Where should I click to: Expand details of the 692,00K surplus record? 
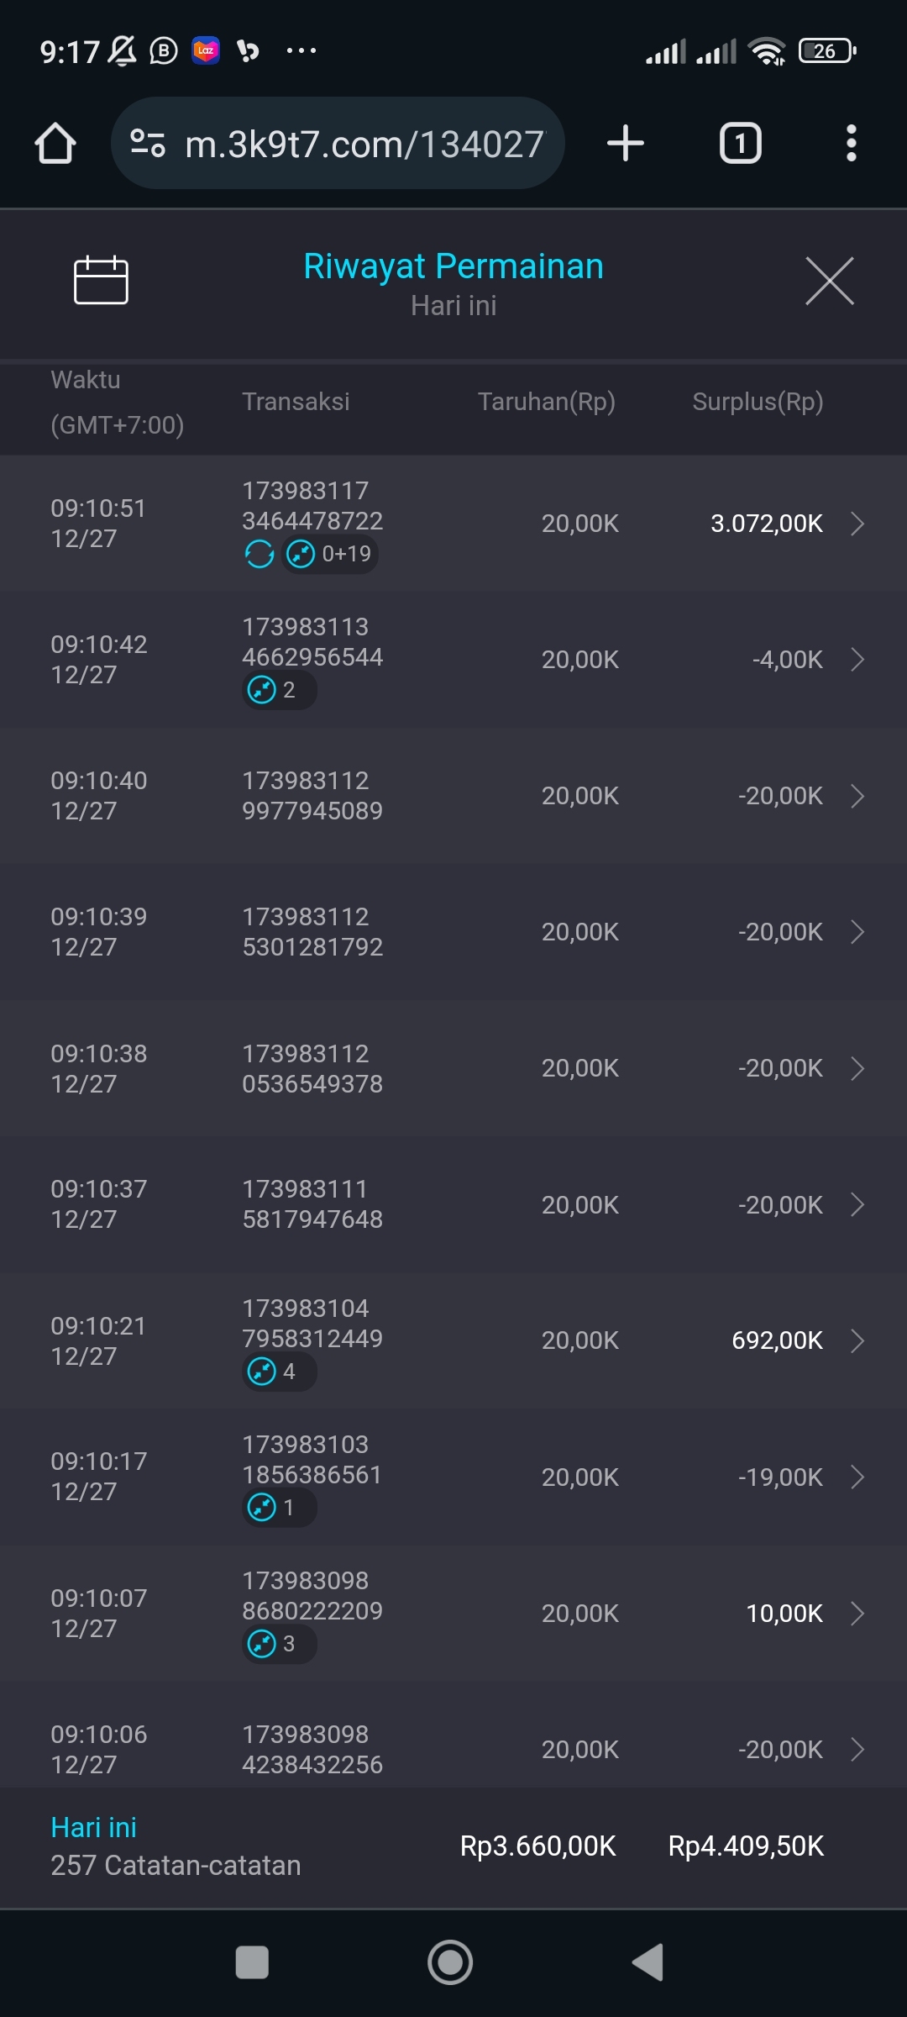[x=857, y=1340]
